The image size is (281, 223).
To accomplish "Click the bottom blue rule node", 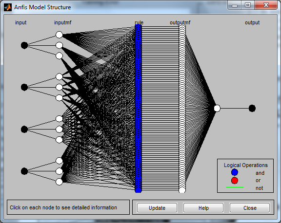I will 138,190.
